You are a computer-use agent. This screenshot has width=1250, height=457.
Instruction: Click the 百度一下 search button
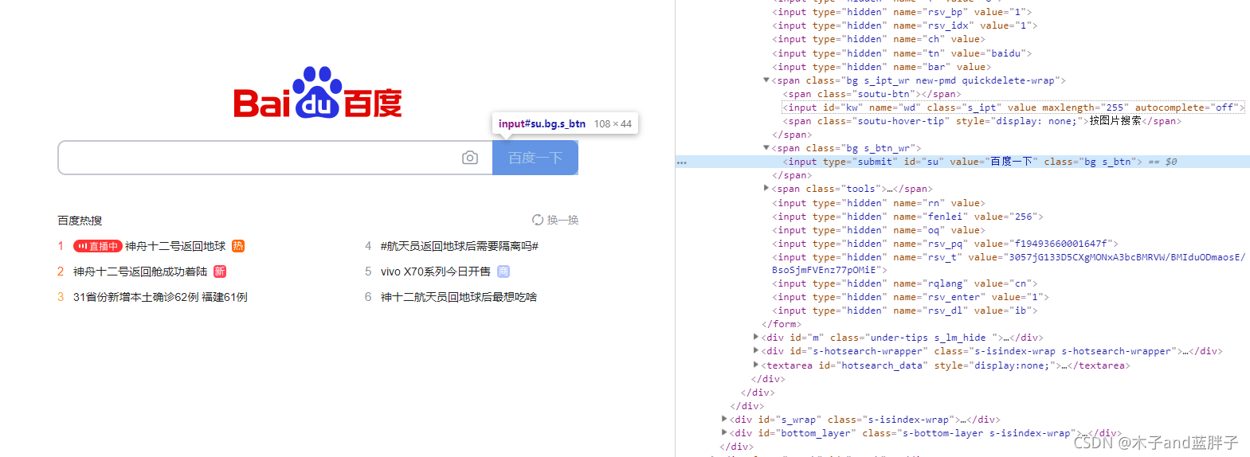[535, 158]
